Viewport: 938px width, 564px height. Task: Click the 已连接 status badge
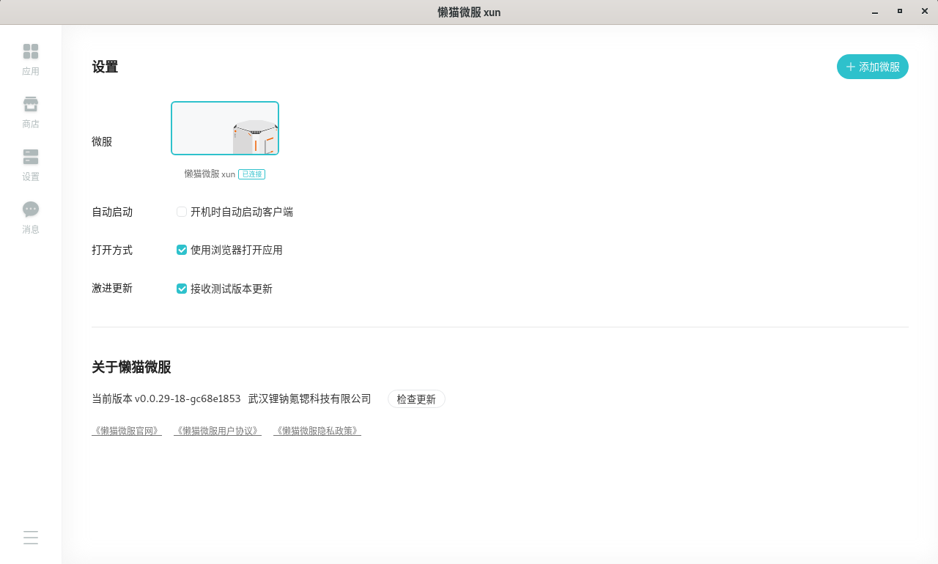click(x=251, y=174)
